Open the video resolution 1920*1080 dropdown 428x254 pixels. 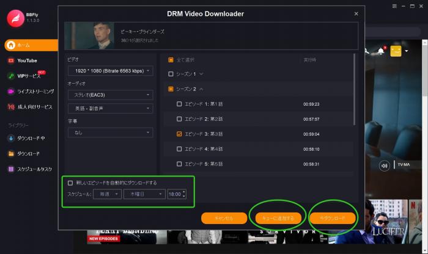tap(110, 71)
